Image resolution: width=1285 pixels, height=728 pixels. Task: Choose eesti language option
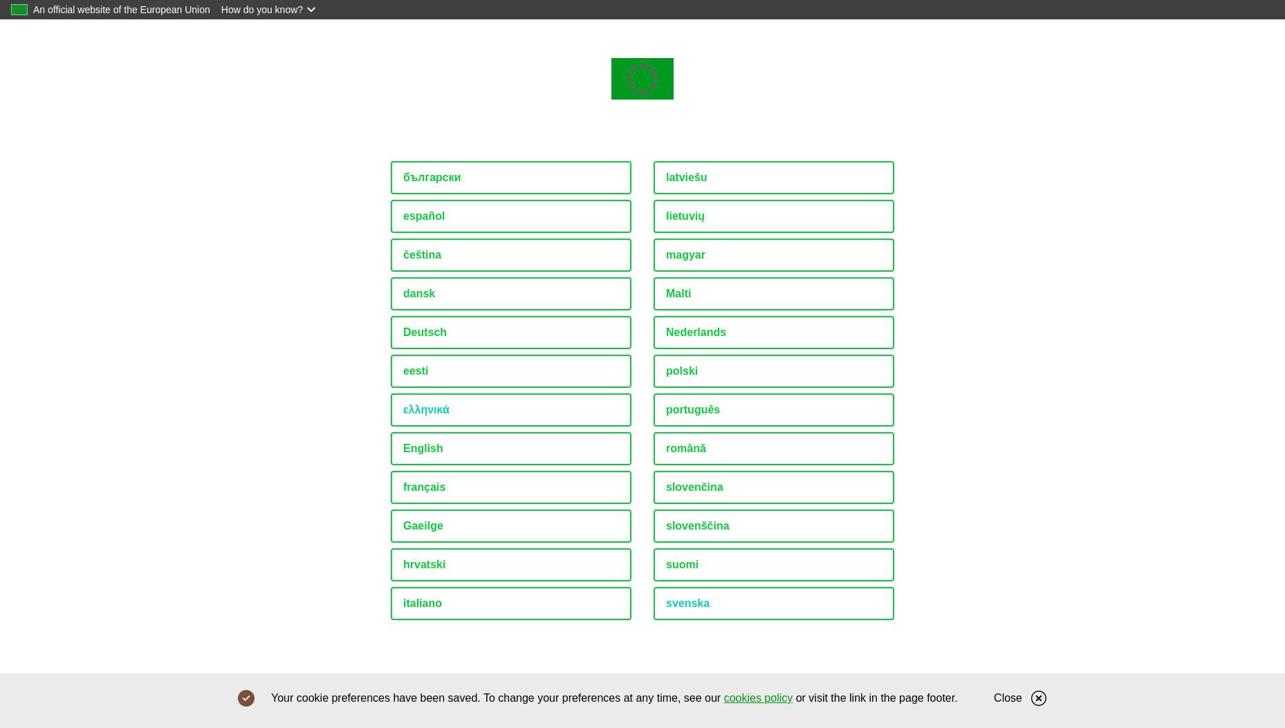511,371
